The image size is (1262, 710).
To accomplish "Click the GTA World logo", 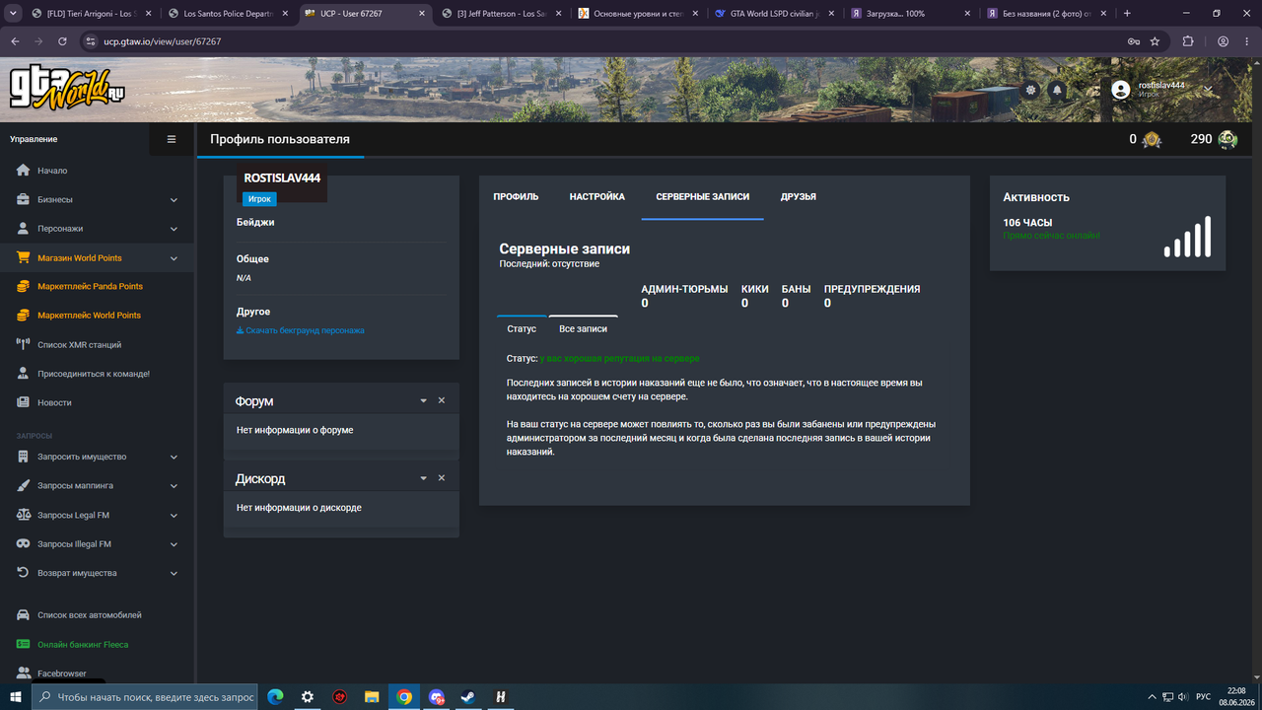I will pyautogui.click(x=68, y=88).
